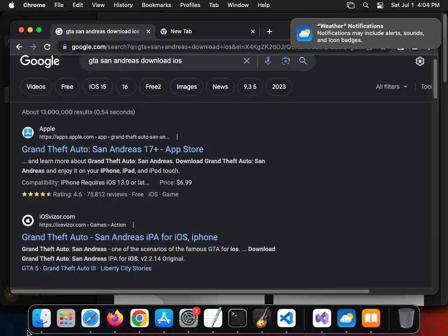The height and width of the screenshot is (336, 448).
Task: Open the History menu
Action: click(123, 5)
